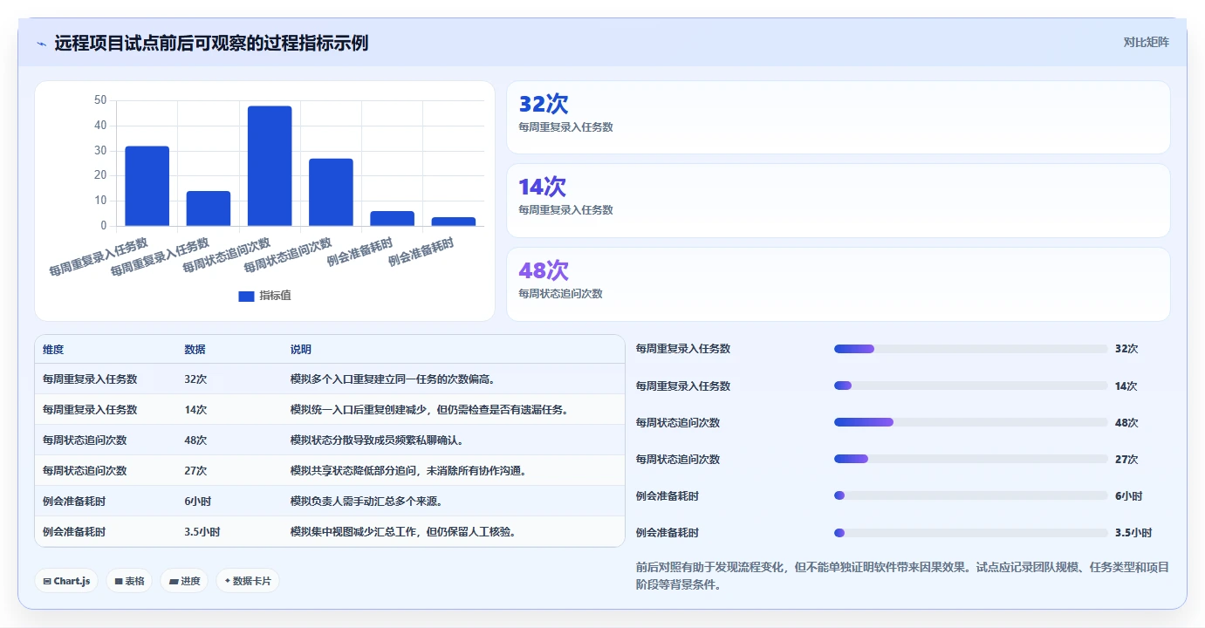
Task: Click the lightning icon beside the page title
Action: point(41,43)
